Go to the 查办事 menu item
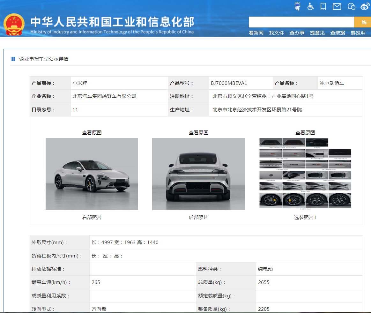This screenshot has height=313, width=371. point(297,33)
